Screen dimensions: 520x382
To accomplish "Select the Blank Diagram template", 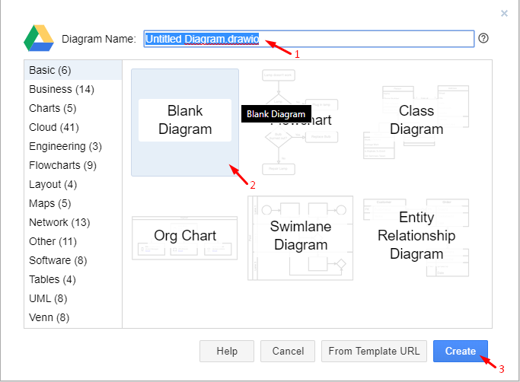I will pos(185,122).
